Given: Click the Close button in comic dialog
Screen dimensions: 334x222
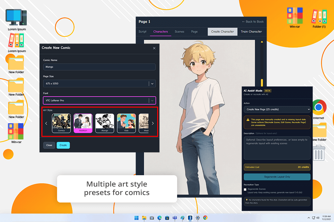Looking at the screenshot, I should coord(49,145).
